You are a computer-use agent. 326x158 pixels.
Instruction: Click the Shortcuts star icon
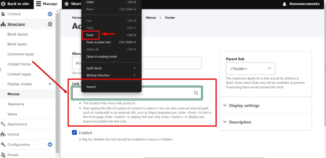[67, 4]
